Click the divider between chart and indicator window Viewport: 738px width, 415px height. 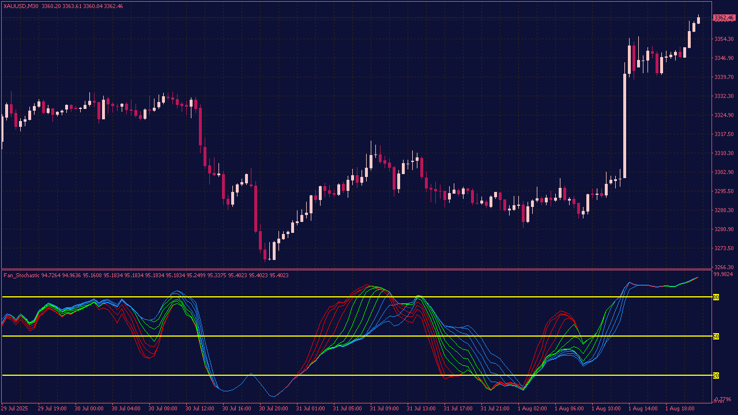coord(357,269)
